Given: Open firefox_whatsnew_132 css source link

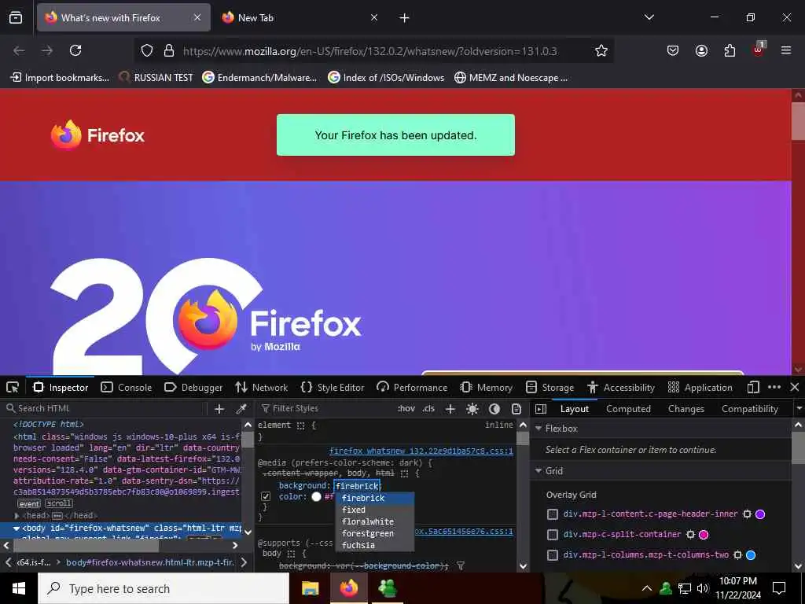Looking at the screenshot, I should [421, 451].
